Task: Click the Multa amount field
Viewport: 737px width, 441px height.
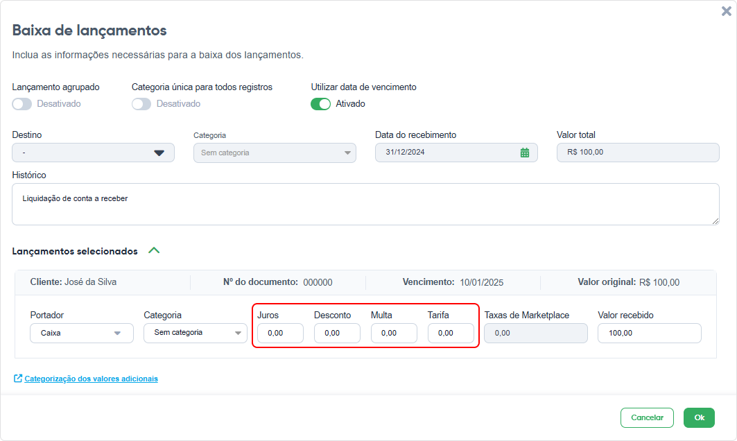Action: point(394,333)
